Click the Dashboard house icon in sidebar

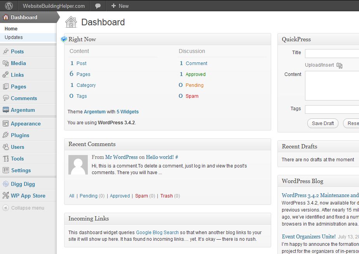pyautogui.click(x=6, y=17)
